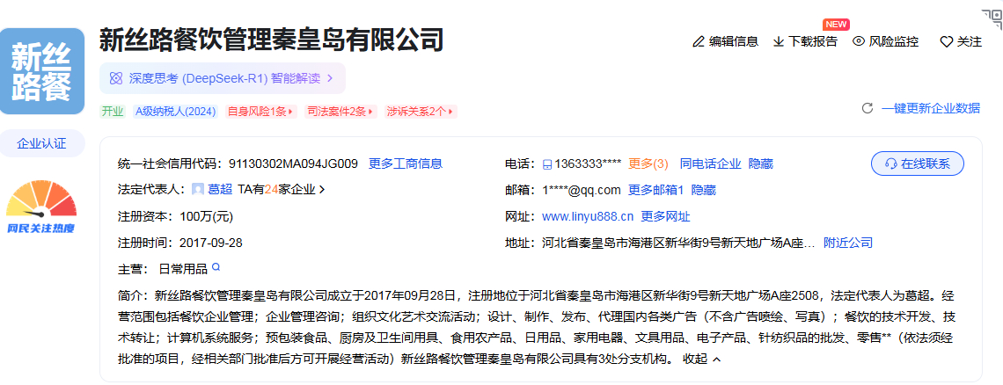This screenshot has height=385, width=1003.
Task: Click 一键更新企业数据 link
Action: point(931,108)
